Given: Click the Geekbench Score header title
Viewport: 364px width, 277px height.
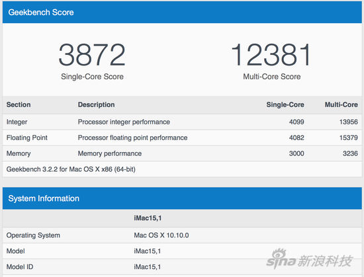Looking at the screenshot, I should coord(41,13).
